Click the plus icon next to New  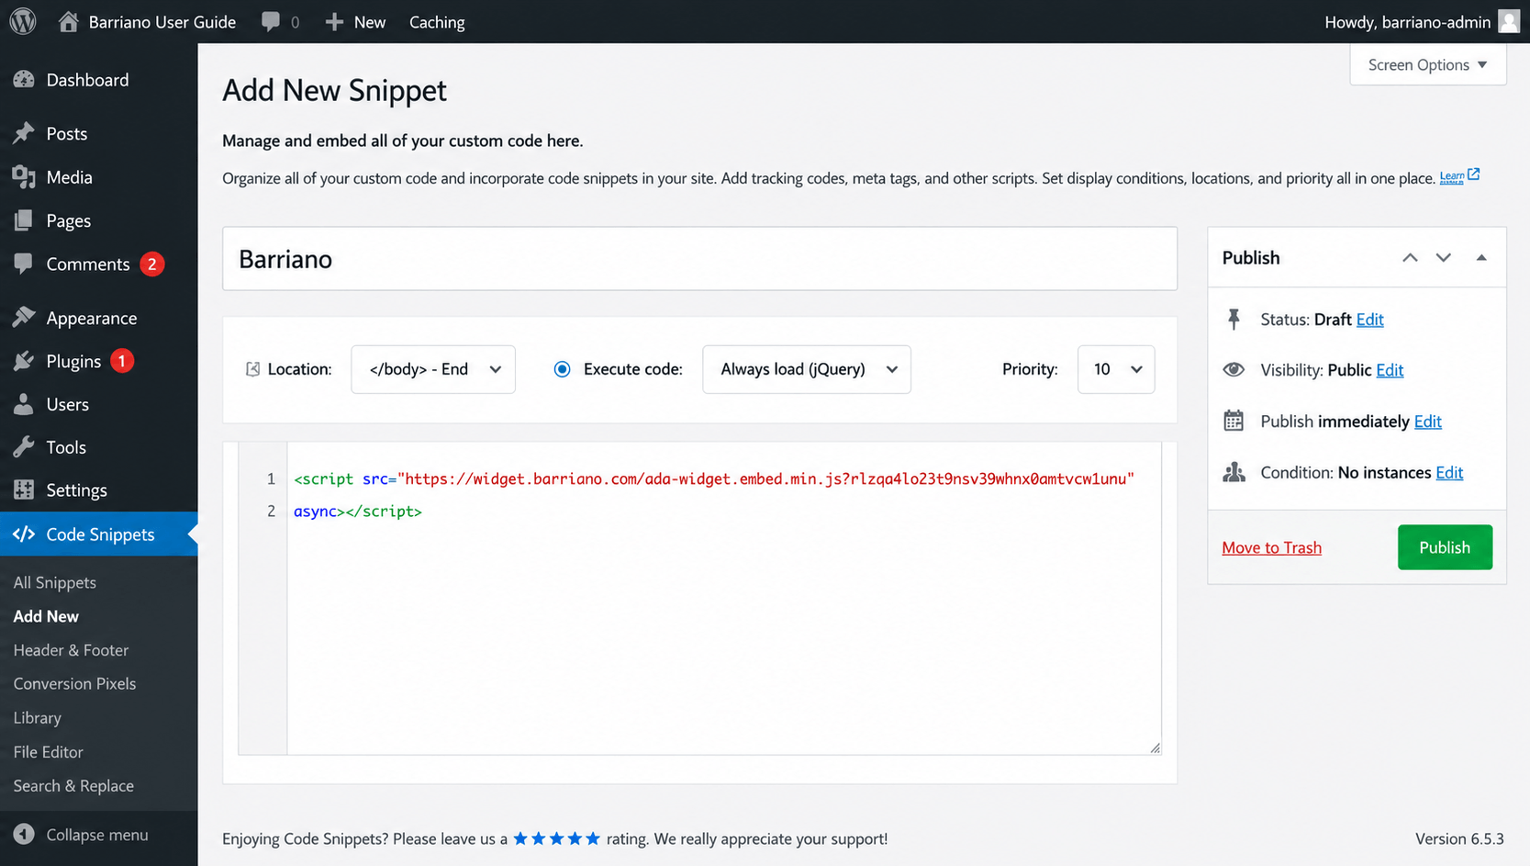point(334,21)
